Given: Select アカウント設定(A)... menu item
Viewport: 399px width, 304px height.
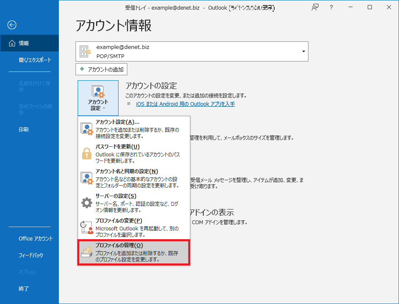Looking at the screenshot, I should pyautogui.click(x=134, y=129).
